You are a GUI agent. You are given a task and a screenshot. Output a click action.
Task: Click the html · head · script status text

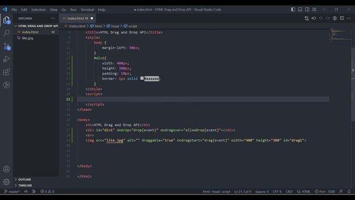pos(216,192)
